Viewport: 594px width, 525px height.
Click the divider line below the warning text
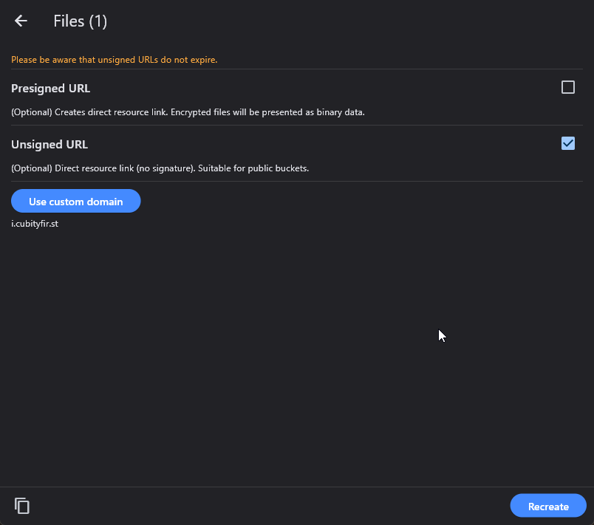point(296,69)
